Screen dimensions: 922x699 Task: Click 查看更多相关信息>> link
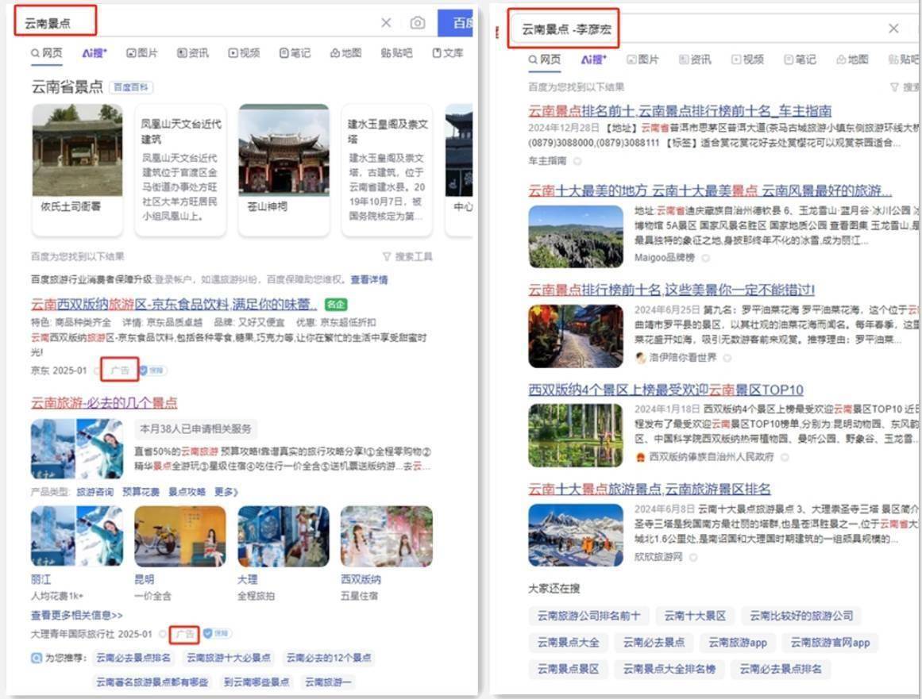(x=77, y=615)
